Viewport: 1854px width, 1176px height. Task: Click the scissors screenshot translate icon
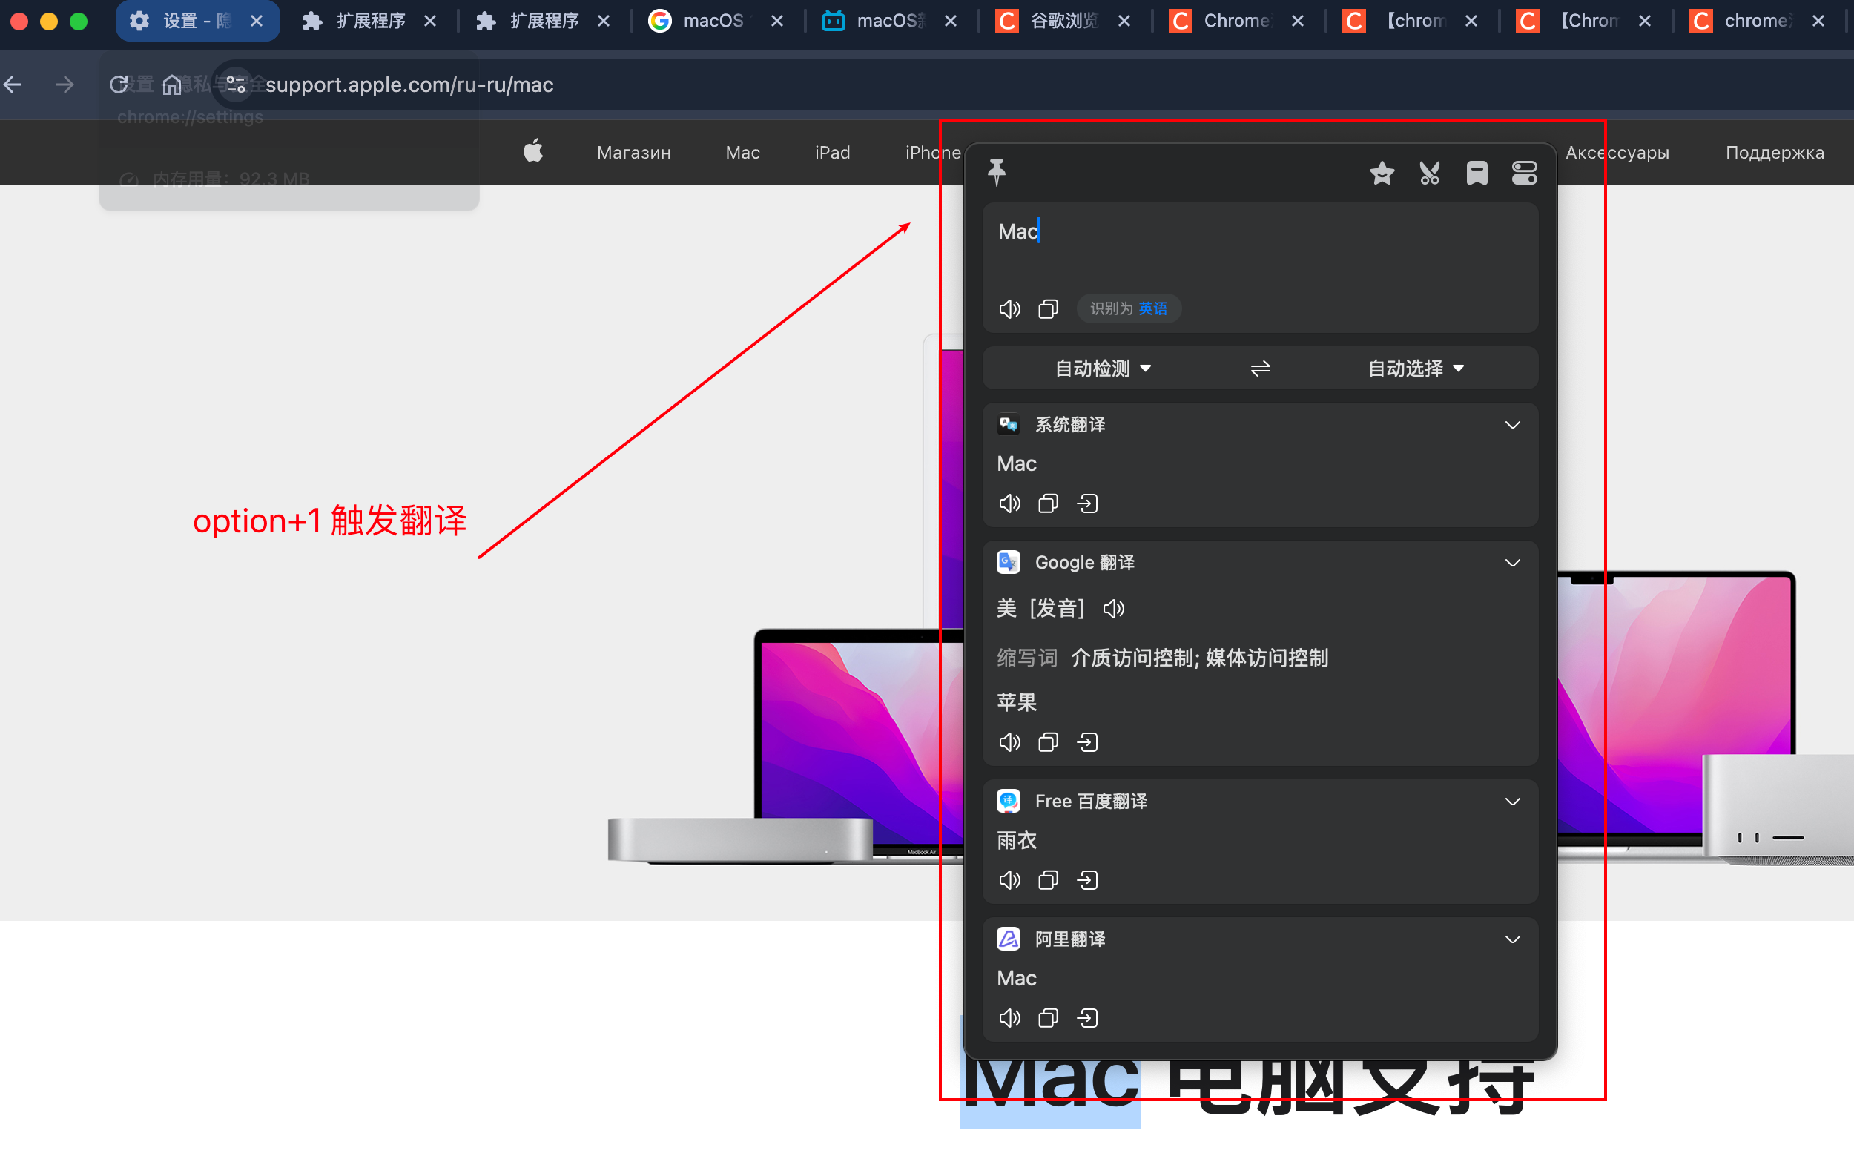1430,174
